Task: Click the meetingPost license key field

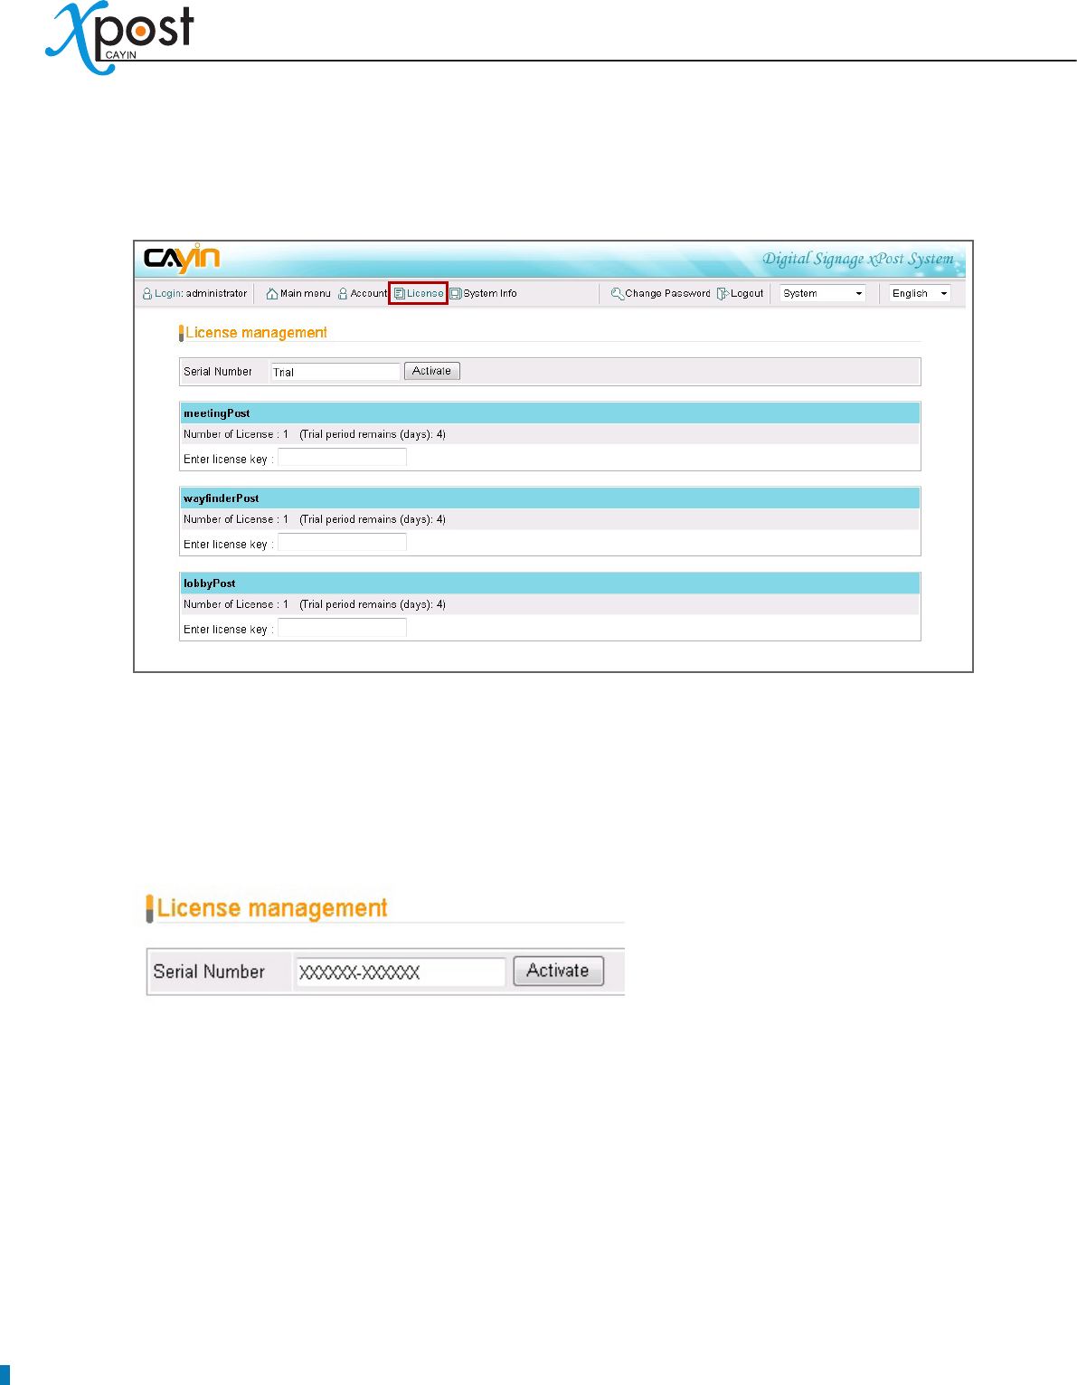Action: click(342, 458)
